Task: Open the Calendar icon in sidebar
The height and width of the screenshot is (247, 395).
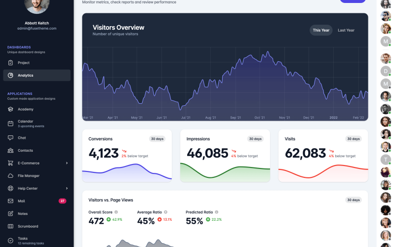Action: tap(10, 123)
